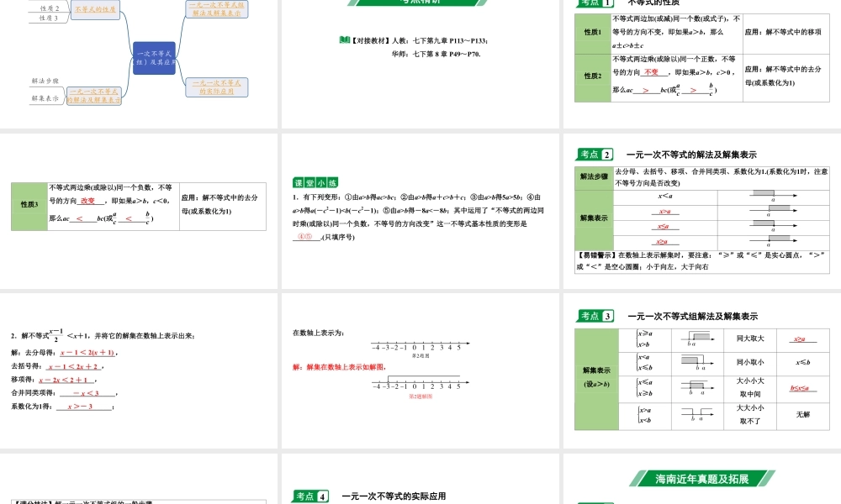Open the 不等式的性质 mind map link
Screen dimensions: 841x504
94,11
